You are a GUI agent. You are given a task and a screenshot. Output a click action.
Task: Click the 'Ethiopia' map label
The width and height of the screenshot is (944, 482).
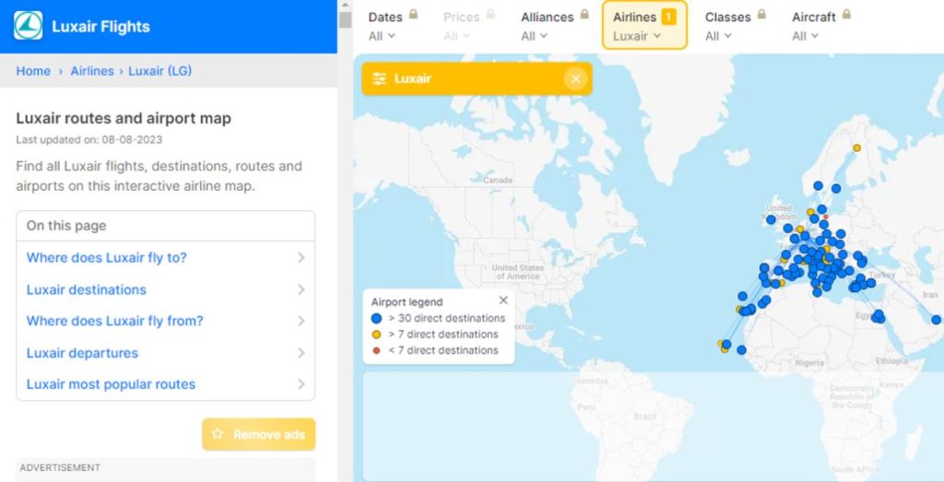pos(891,361)
